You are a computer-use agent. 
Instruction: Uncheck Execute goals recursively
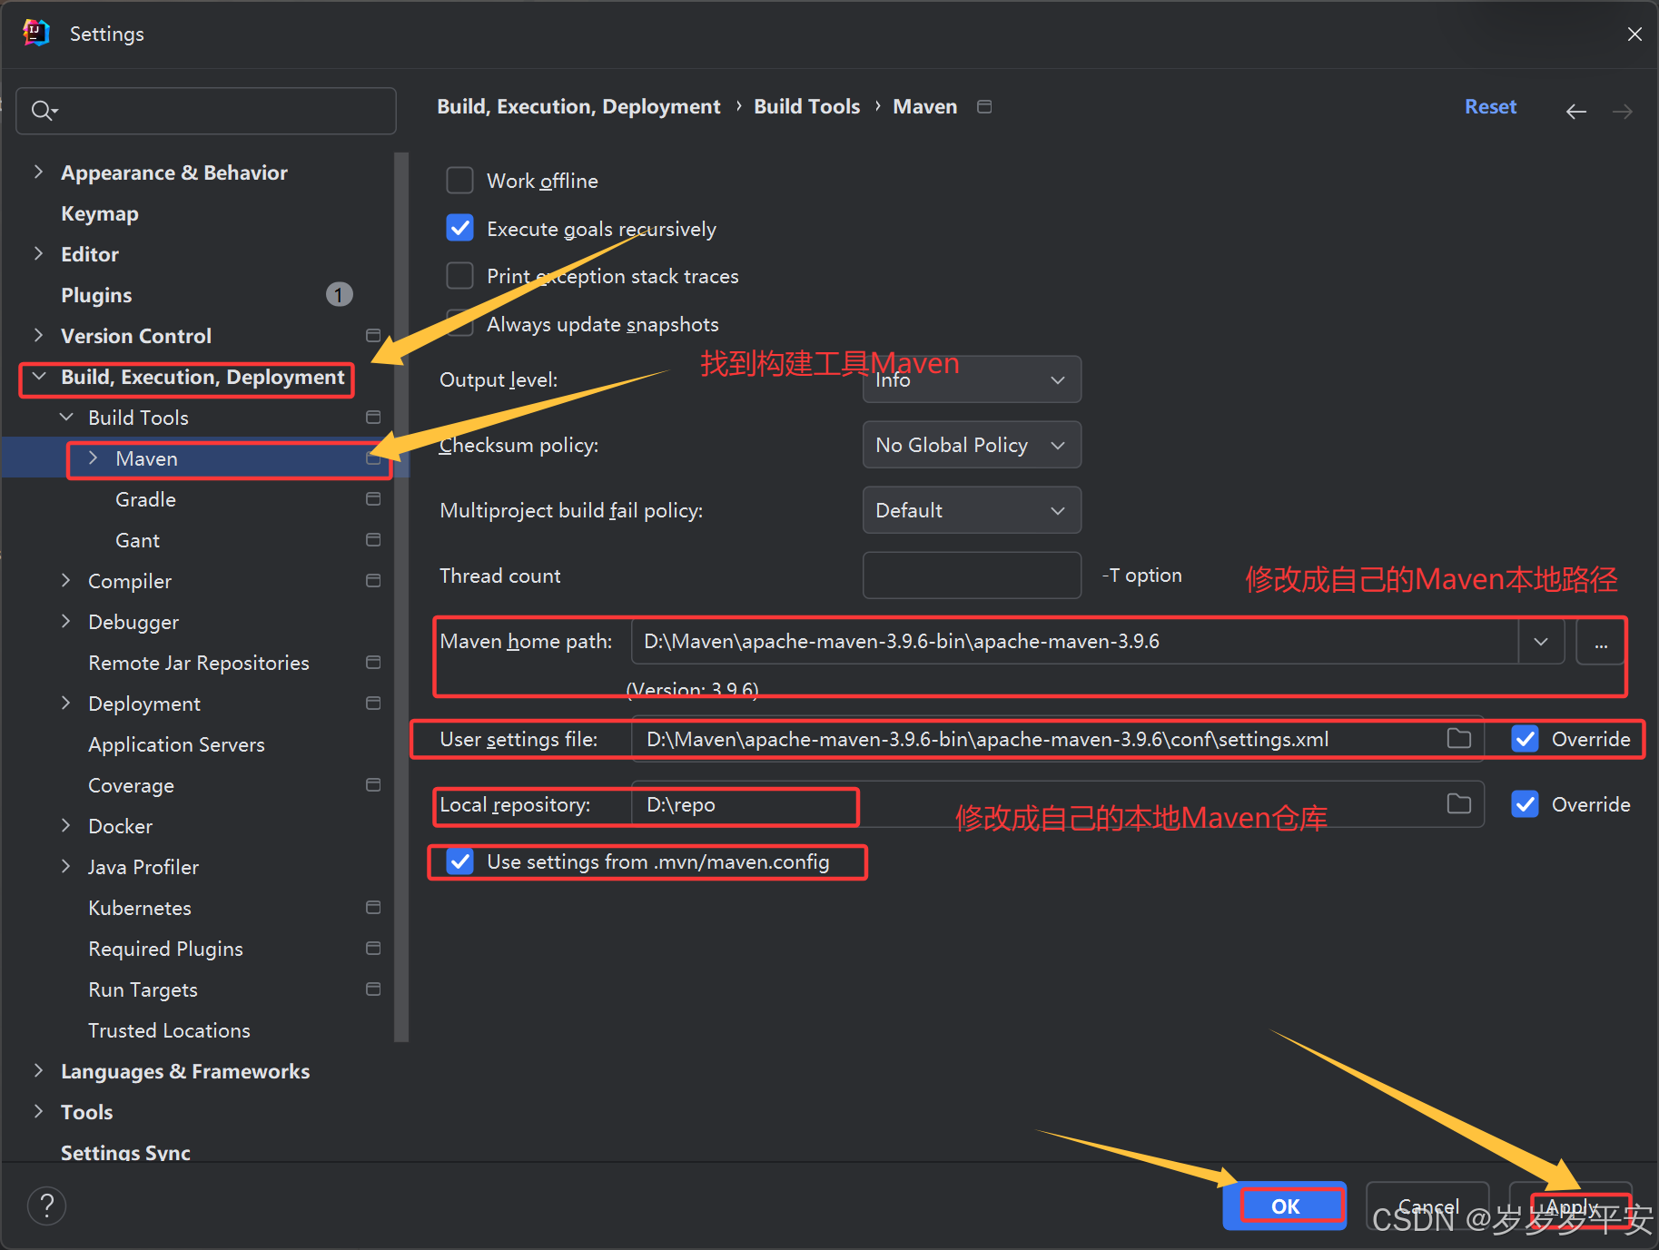pos(459,228)
